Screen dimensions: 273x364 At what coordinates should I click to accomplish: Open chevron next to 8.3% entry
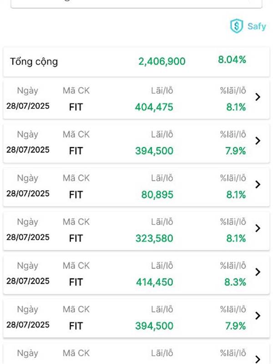click(258, 272)
